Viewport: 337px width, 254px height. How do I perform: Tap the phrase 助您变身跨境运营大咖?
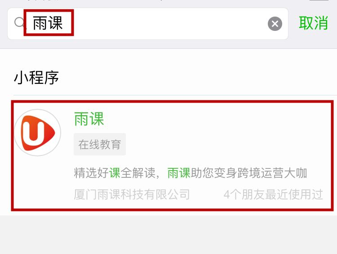248,173
